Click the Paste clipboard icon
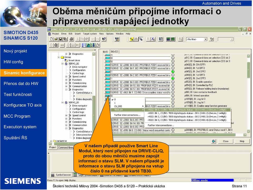This screenshot has height=190, width=253. pos(87,39)
